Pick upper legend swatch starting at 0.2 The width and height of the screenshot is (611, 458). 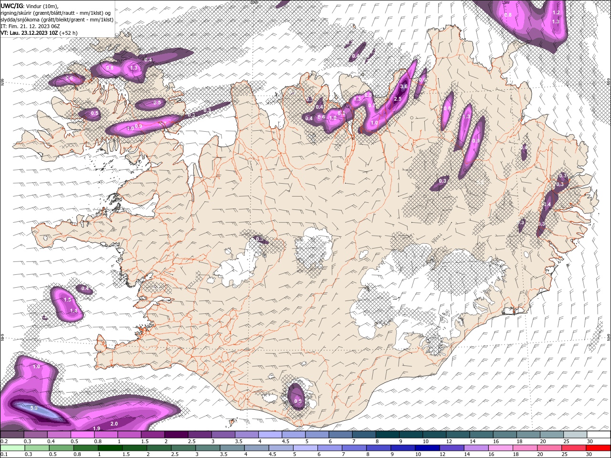coord(12,435)
